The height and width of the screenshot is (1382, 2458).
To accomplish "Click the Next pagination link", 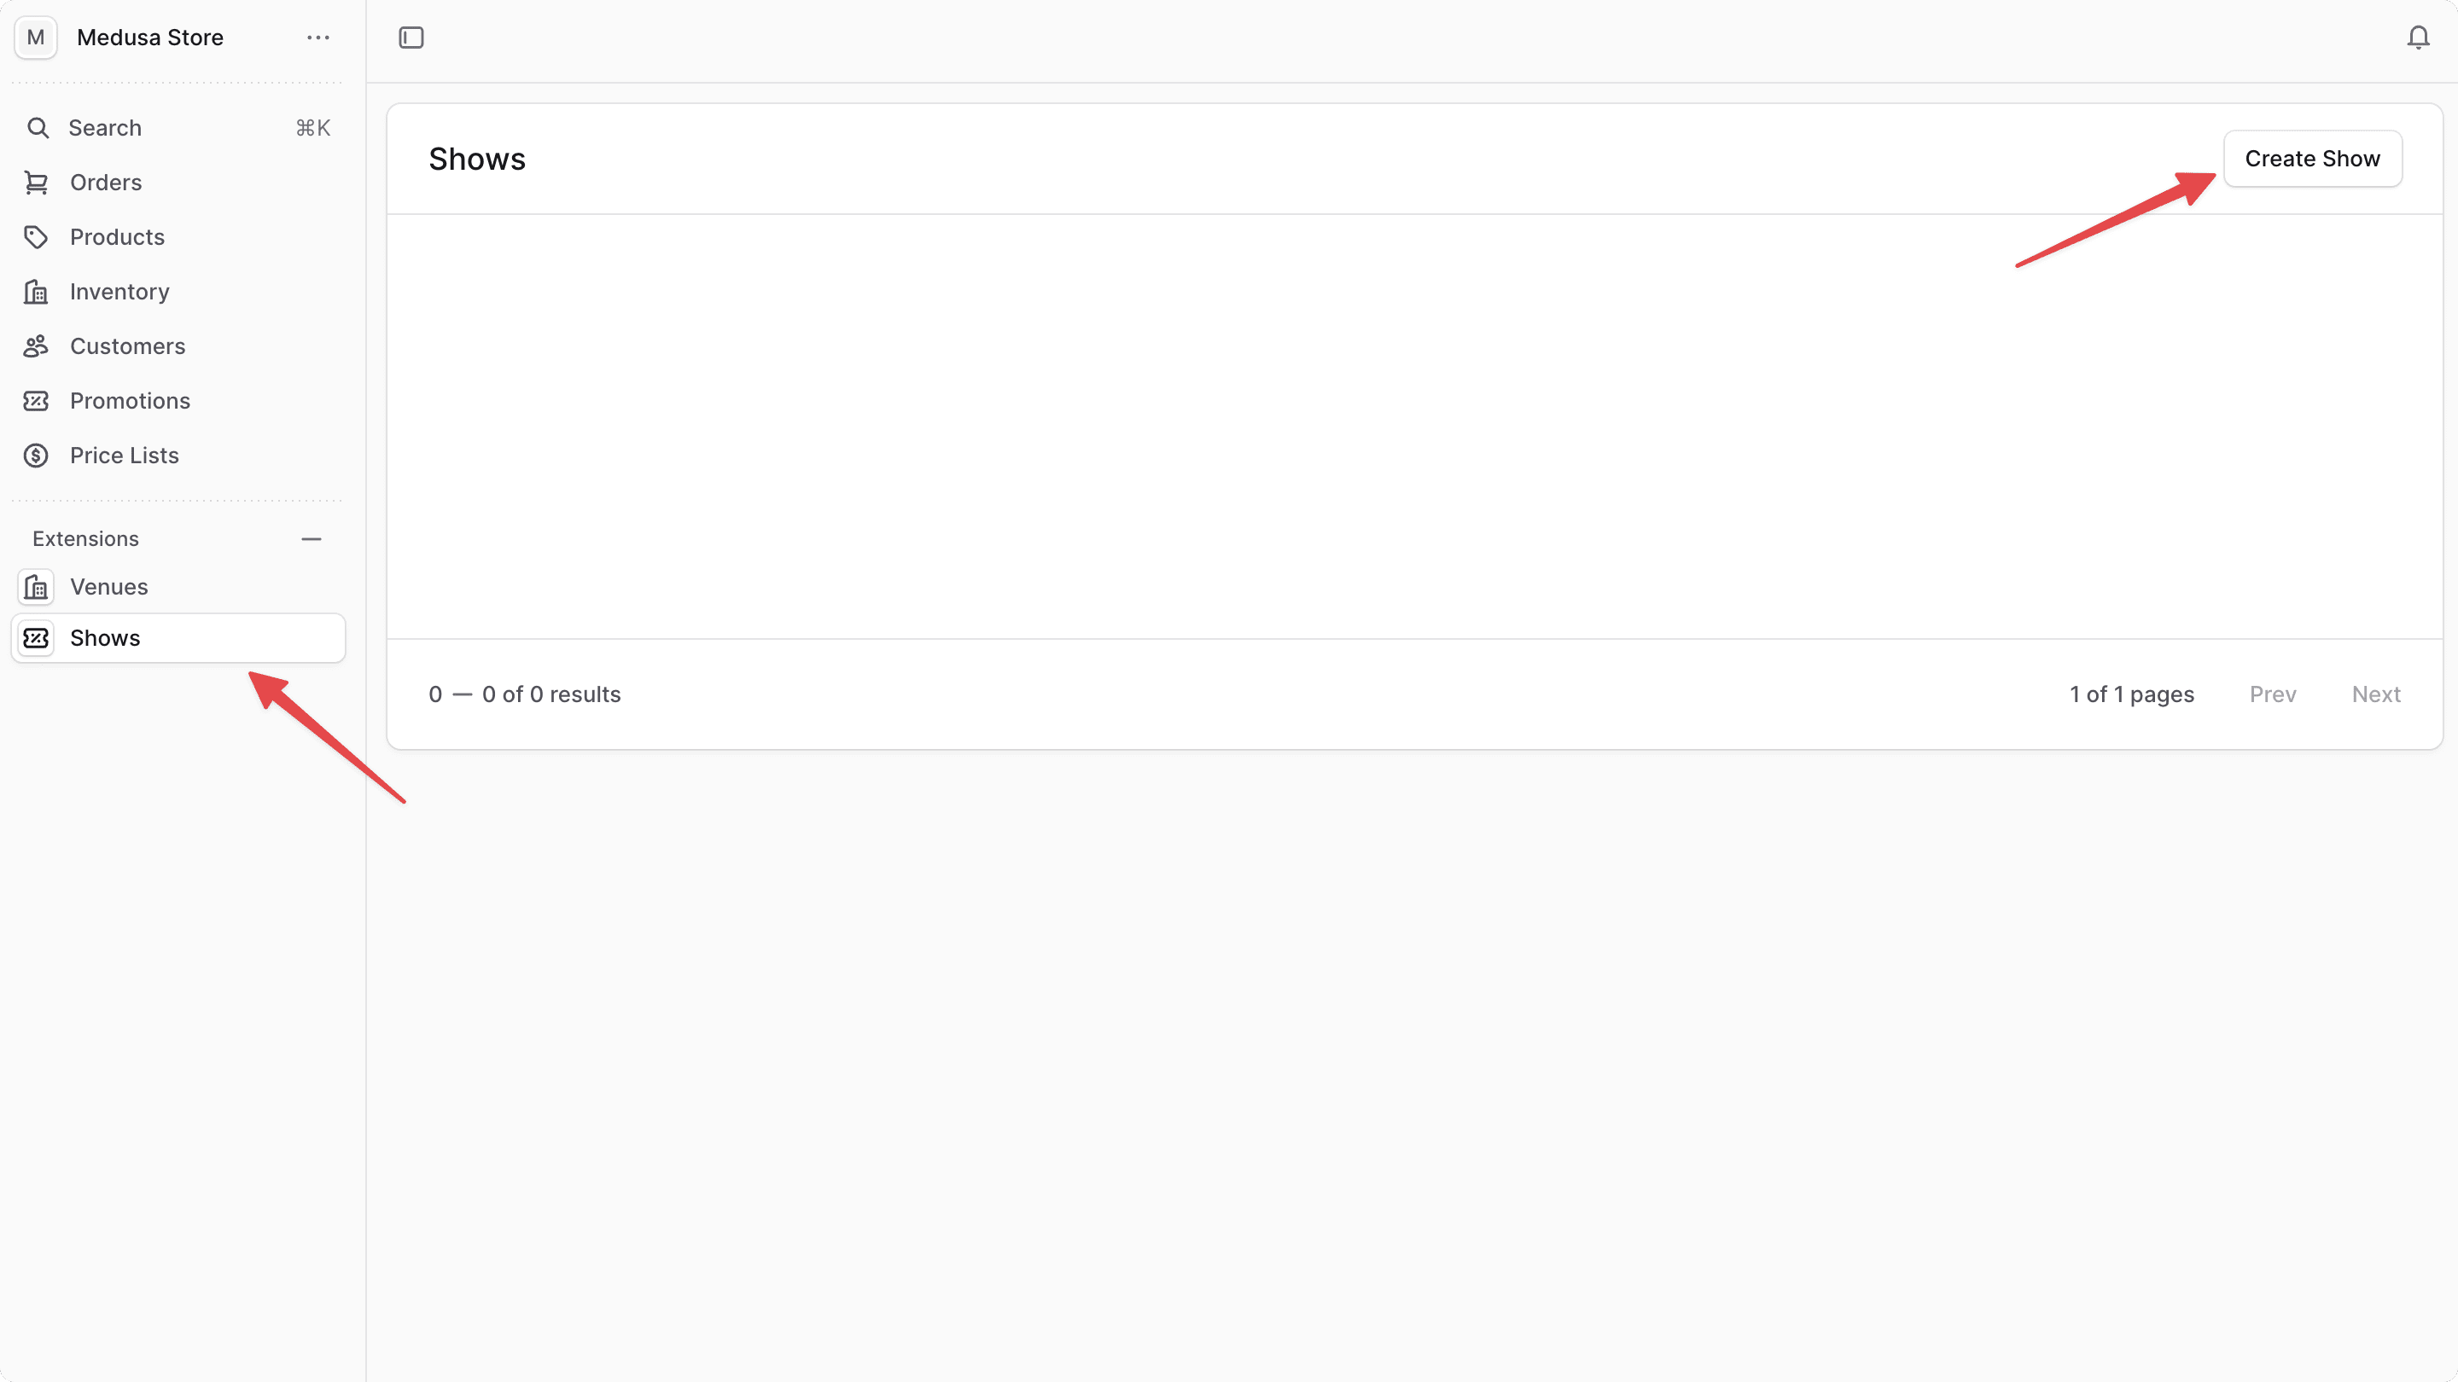I will pyautogui.click(x=2376, y=694).
